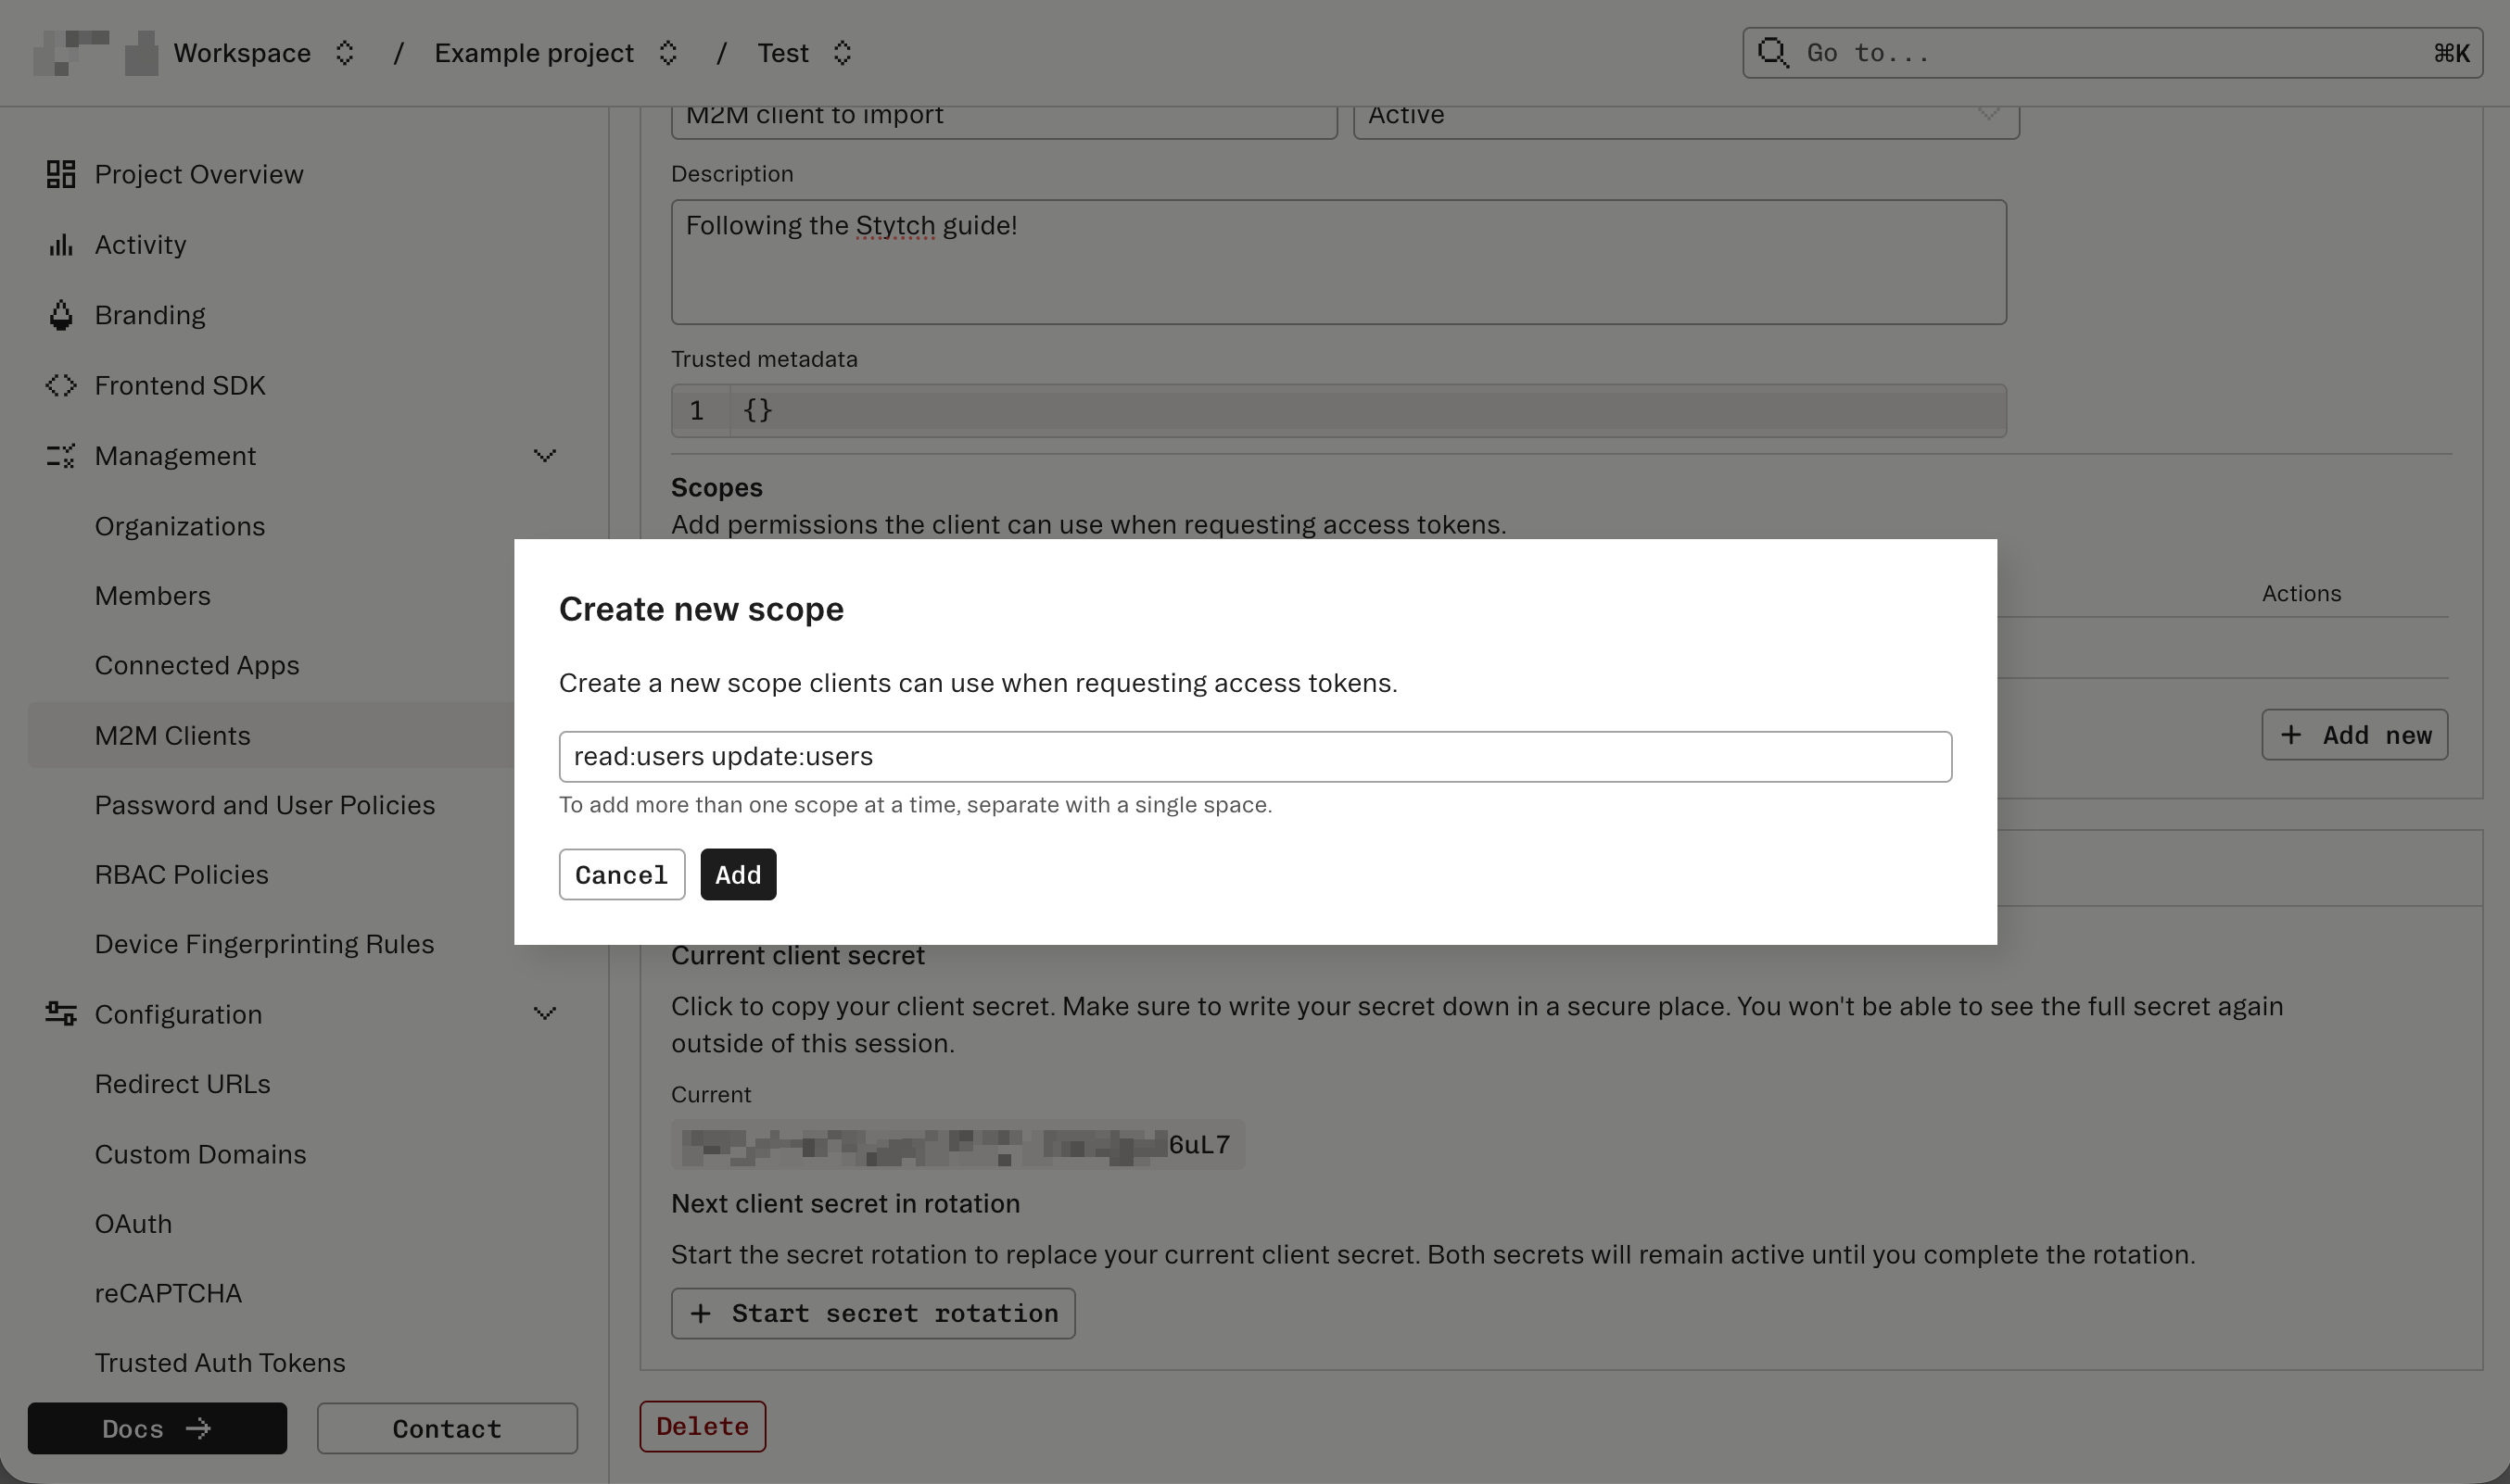Click the Branding paint icon
The height and width of the screenshot is (1484, 2510).
click(x=61, y=315)
